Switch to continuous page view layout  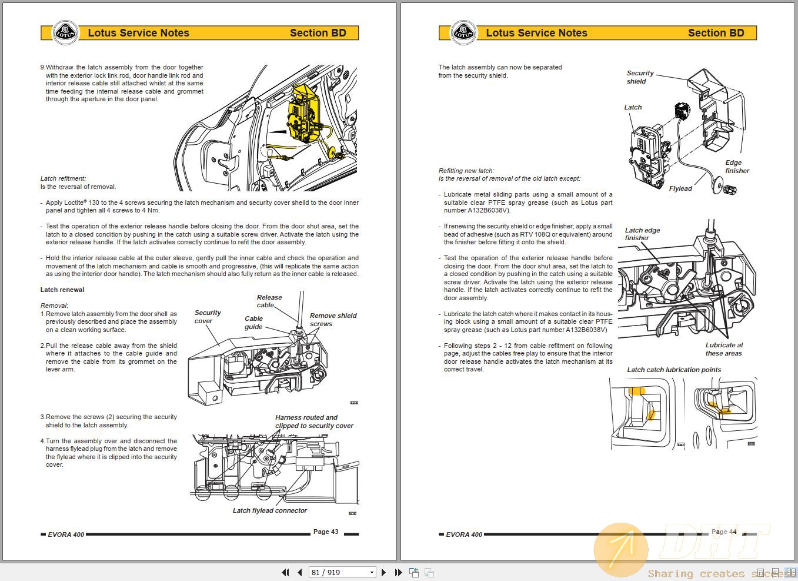[775, 573]
